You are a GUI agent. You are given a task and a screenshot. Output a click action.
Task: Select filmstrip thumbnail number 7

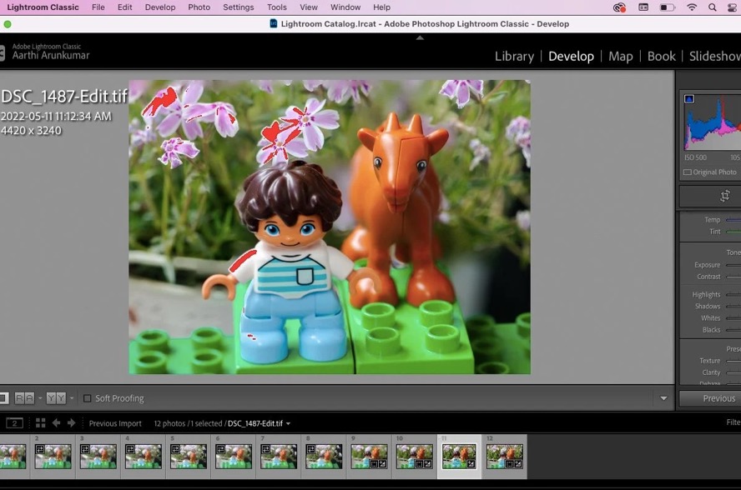tap(279, 457)
